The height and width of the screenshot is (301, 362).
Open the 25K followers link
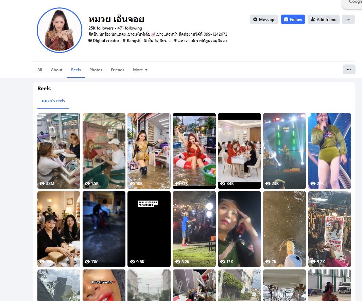tap(101, 28)
